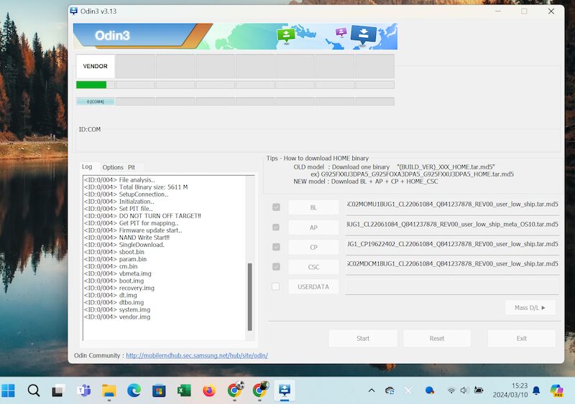Launch Microsoft Teams from taskbar
Screen dimensions: 575x404
click(x=83, y=390)
